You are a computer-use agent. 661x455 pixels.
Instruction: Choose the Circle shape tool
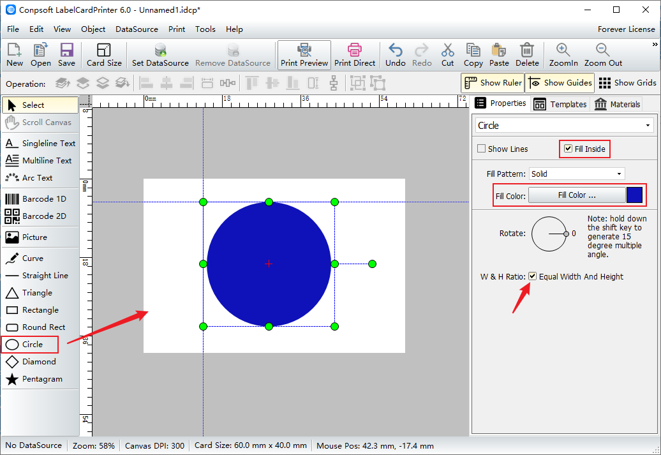click(x=29, y=345)
